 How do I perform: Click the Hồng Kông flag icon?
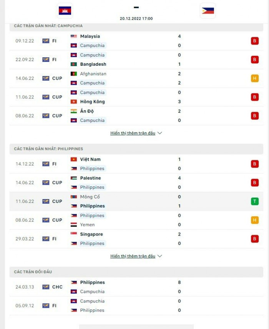coord(74,102)
